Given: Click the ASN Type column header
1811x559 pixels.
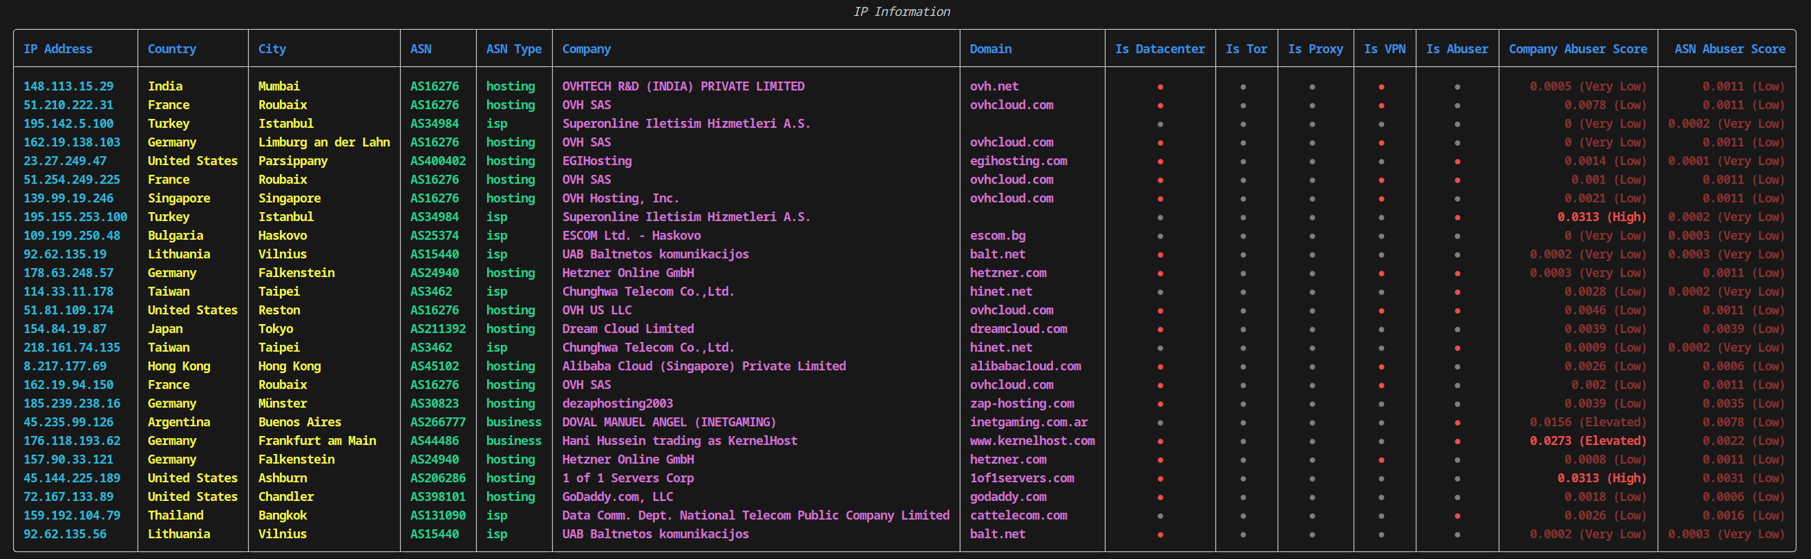Looking at the screenshot, I should [514, 48].
